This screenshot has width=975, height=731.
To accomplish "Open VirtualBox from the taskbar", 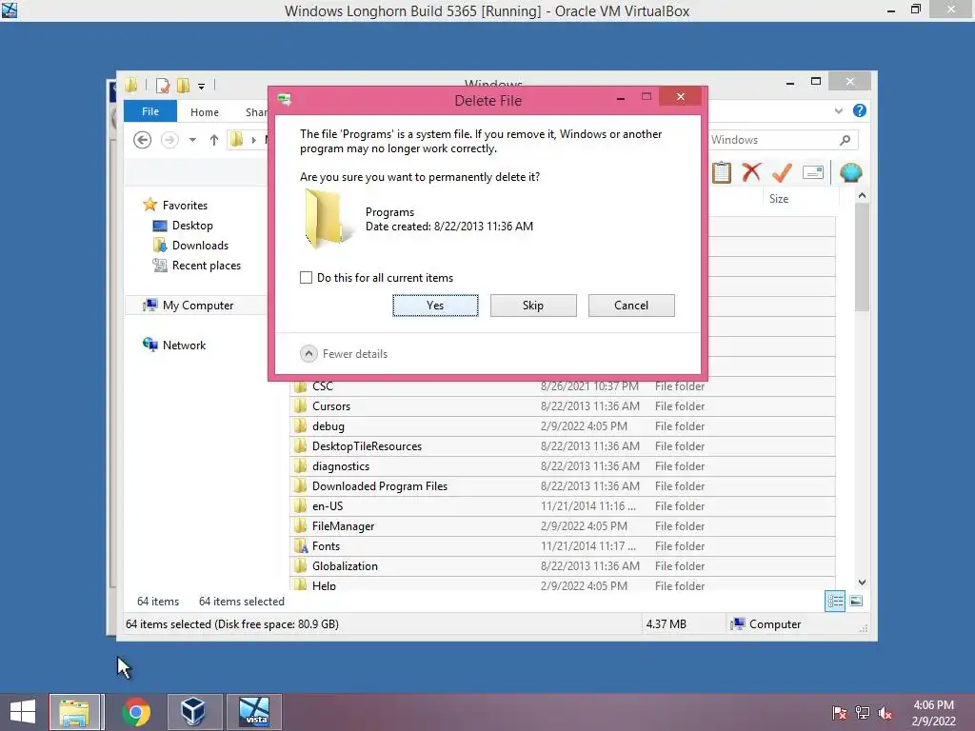I will pyautogui.click(x=193, y=712).
